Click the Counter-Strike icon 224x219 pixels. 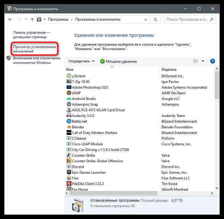point(69,155)
